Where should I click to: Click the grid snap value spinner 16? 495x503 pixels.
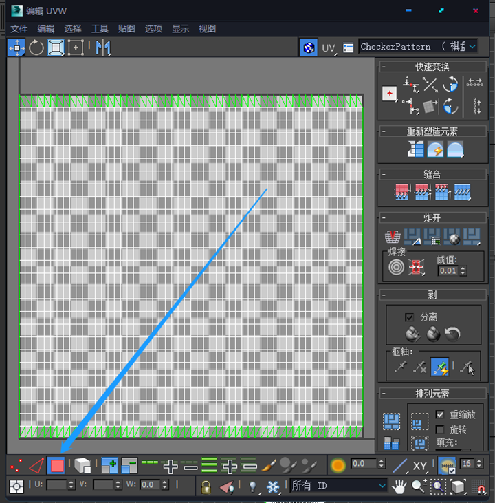point(479,463)
